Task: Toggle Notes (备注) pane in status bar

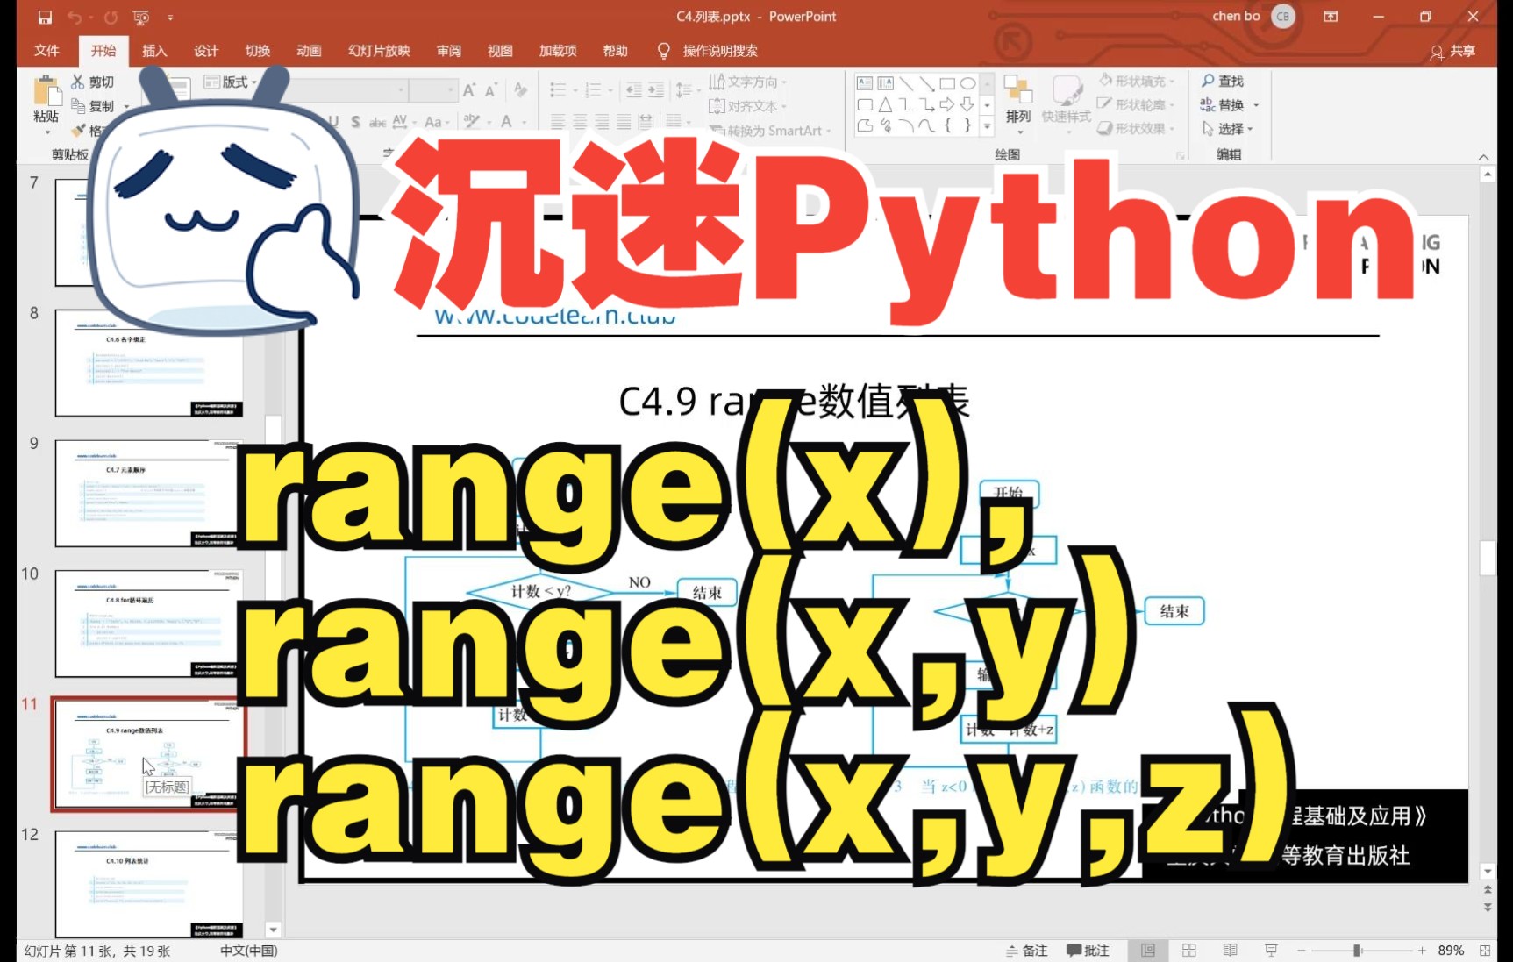Action: click(1027, 951)
